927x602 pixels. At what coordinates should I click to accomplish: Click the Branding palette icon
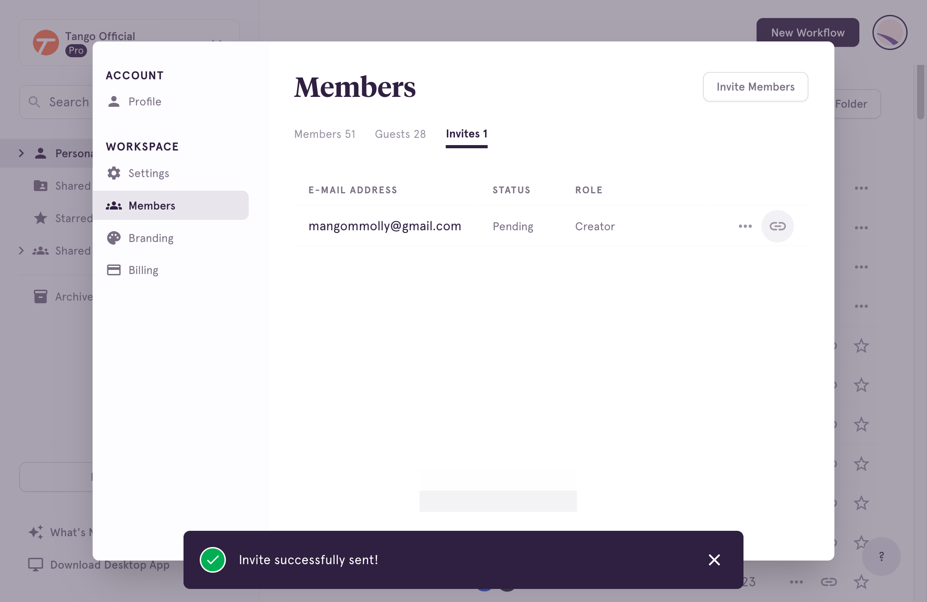click(x=114, y=238)
